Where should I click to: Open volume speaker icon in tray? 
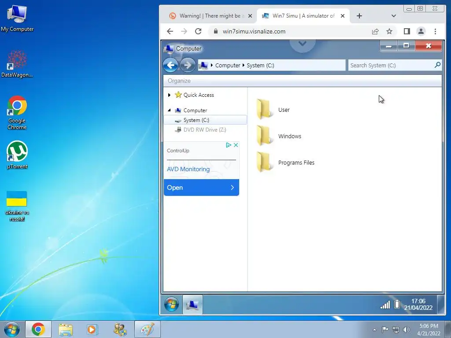(407, 330)
